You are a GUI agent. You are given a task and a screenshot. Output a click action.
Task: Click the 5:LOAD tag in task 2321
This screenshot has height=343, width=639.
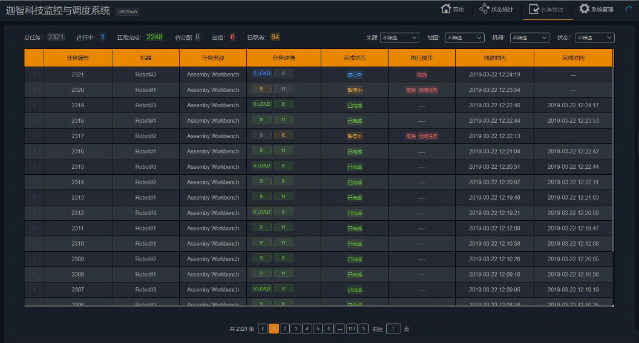pos(262,74)
